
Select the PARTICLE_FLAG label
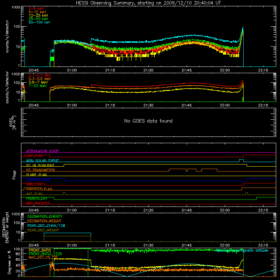pyautogui.click(x=39, y=189)
